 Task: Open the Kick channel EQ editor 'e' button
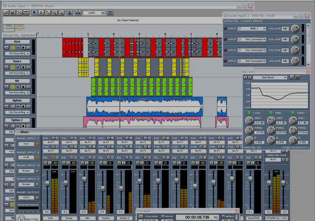coord(53,158)
